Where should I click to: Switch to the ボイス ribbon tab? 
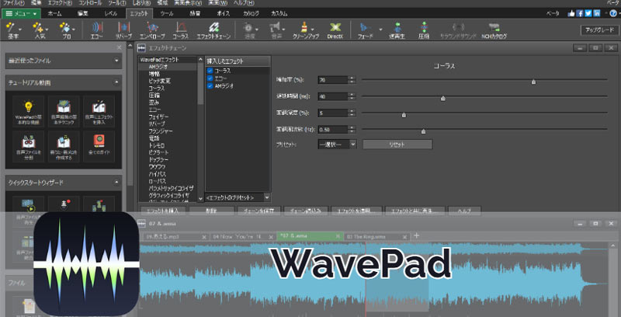click(223, 13)
